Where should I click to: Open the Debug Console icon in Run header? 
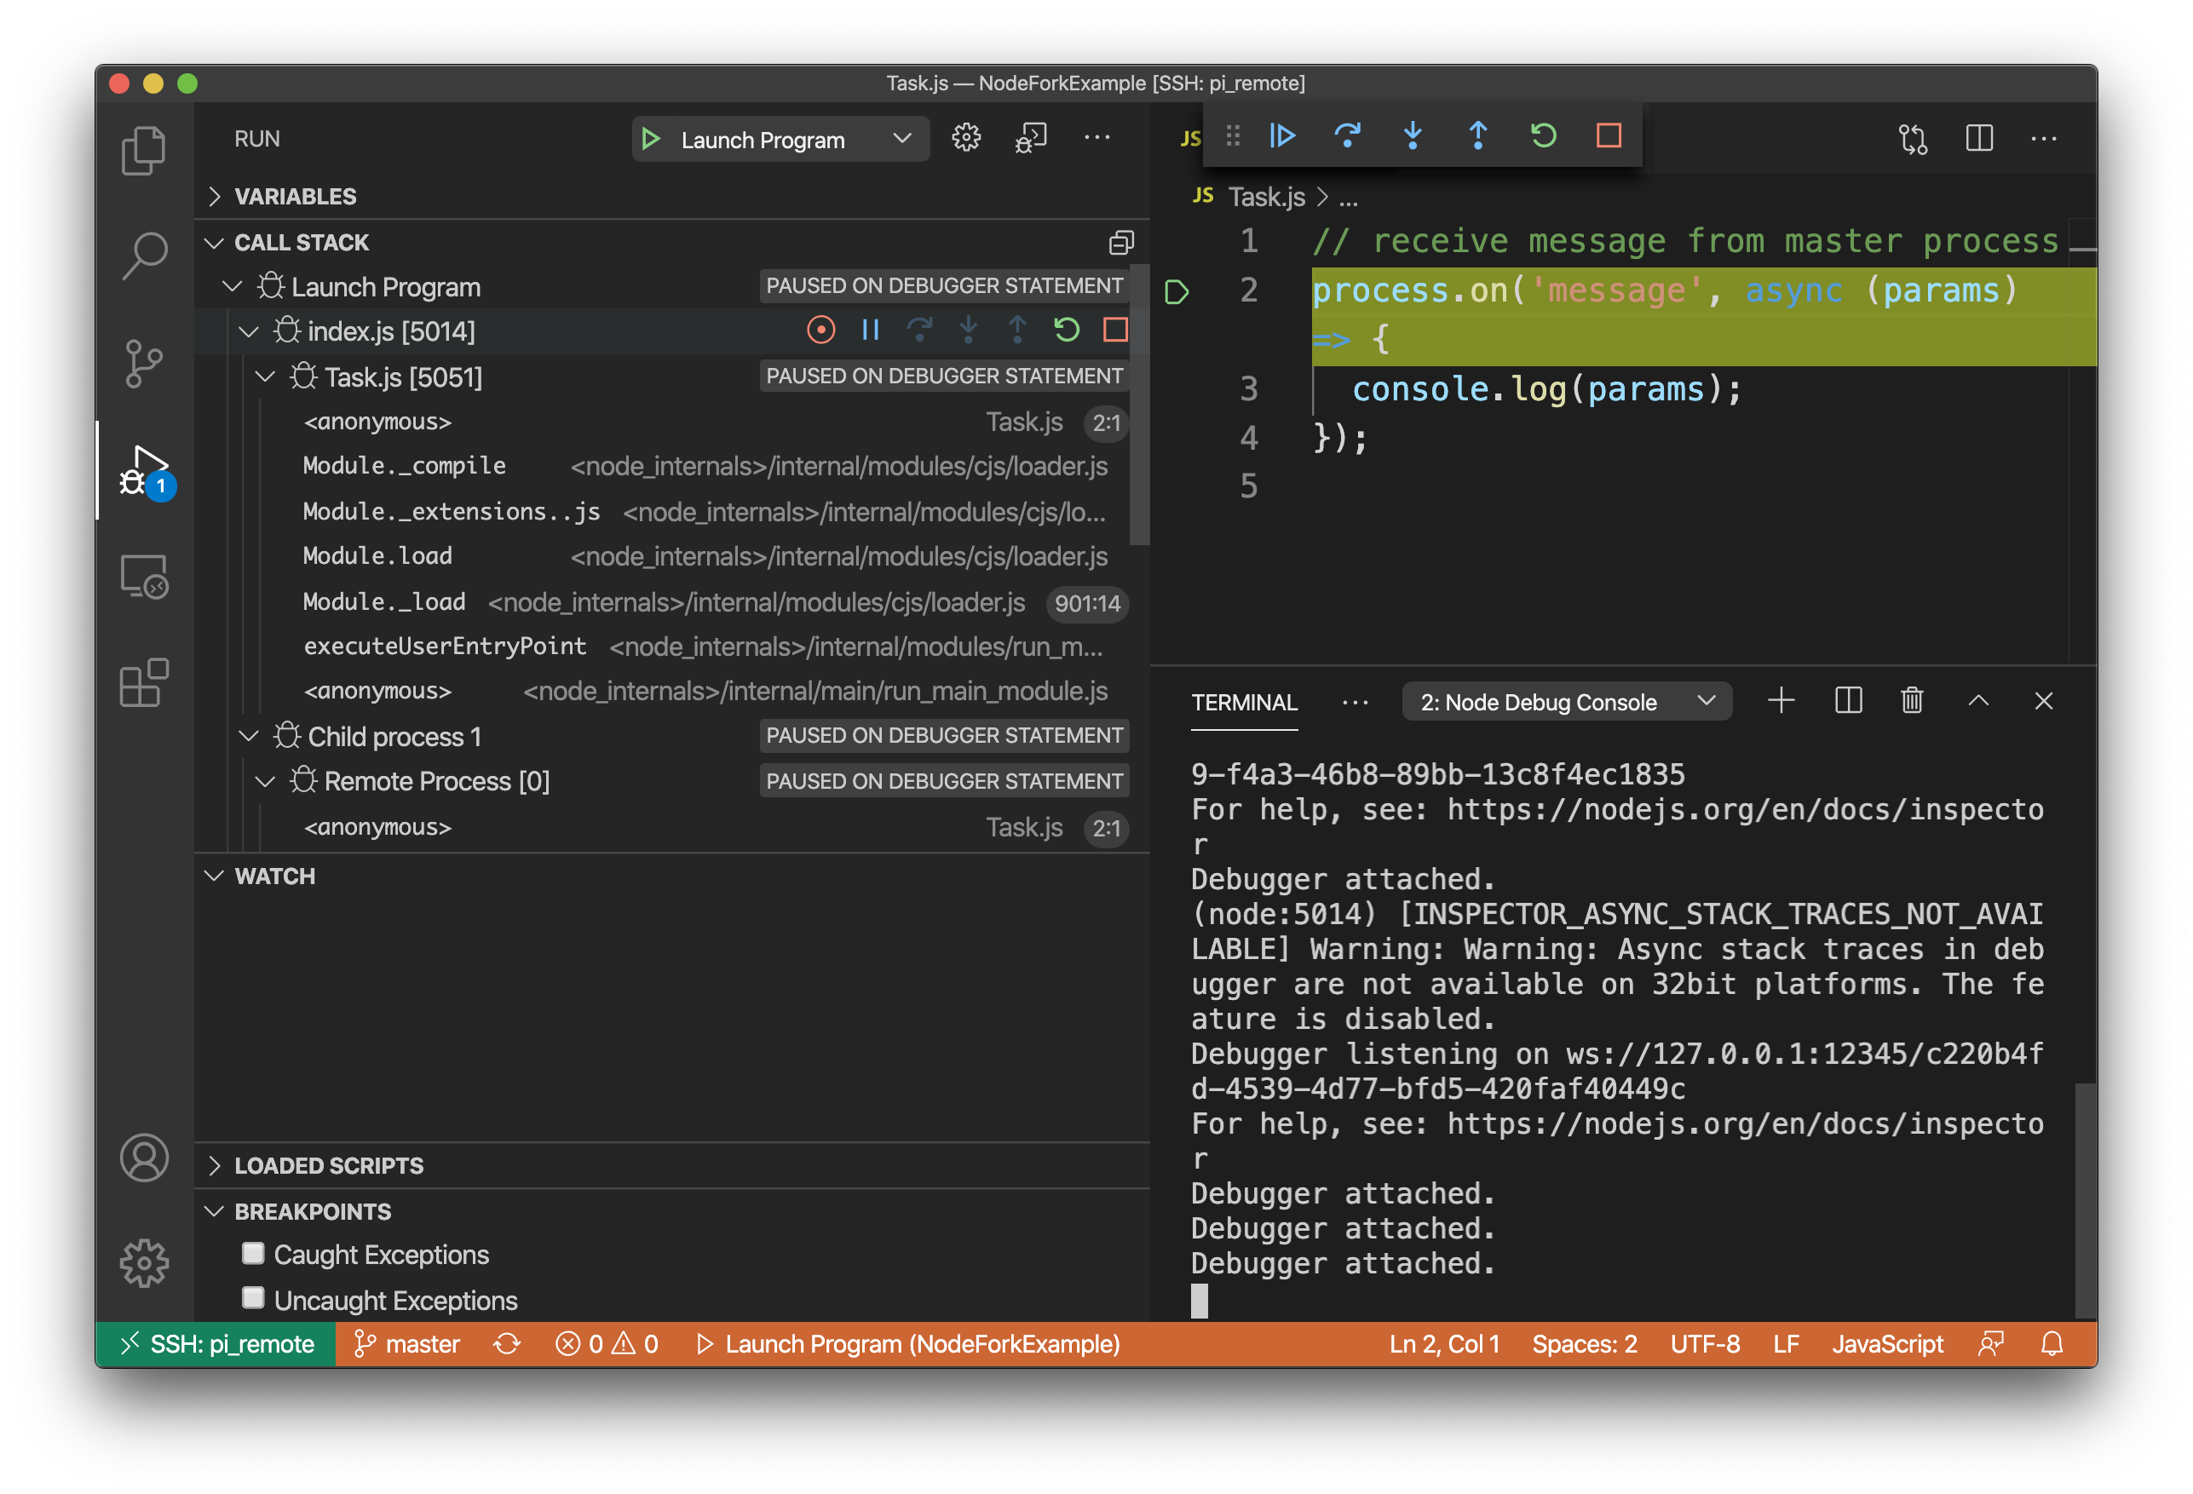(1030, 138)
